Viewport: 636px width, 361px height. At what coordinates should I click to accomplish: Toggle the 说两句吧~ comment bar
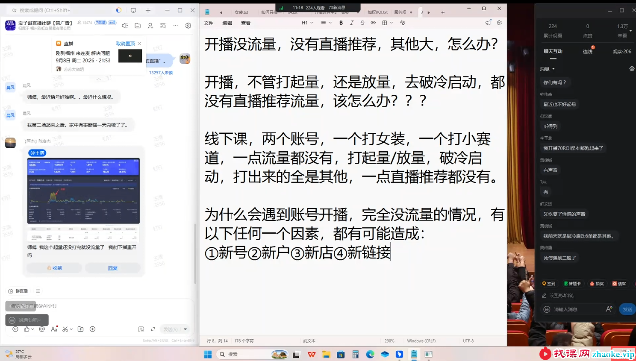click(x=27, y=320)
